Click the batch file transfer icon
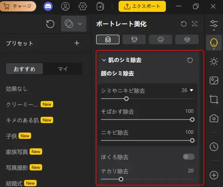Image resolution: width=223 pixels, height=187 pixels. click(100, 6)
